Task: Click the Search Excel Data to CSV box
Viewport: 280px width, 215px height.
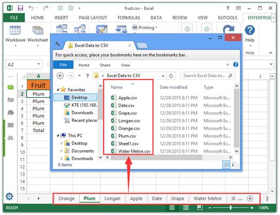Action: click(207, 75)
